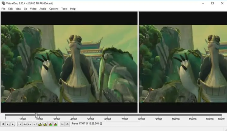Screen dimensions: 227x131
Task: Set selection start mark-in icon
Action: (x=62, y=124)
